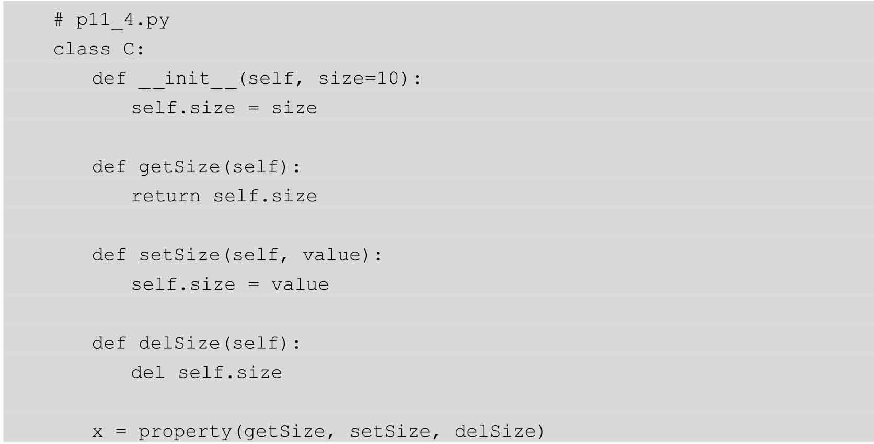Click 'getSize' in its def line
Screen dimensions: 874x444
[179, 167]
